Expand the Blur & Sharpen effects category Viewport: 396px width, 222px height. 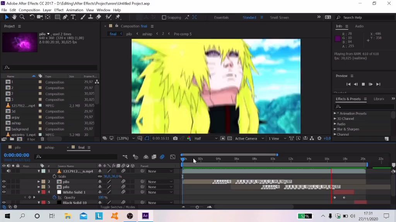coord(335,129)
